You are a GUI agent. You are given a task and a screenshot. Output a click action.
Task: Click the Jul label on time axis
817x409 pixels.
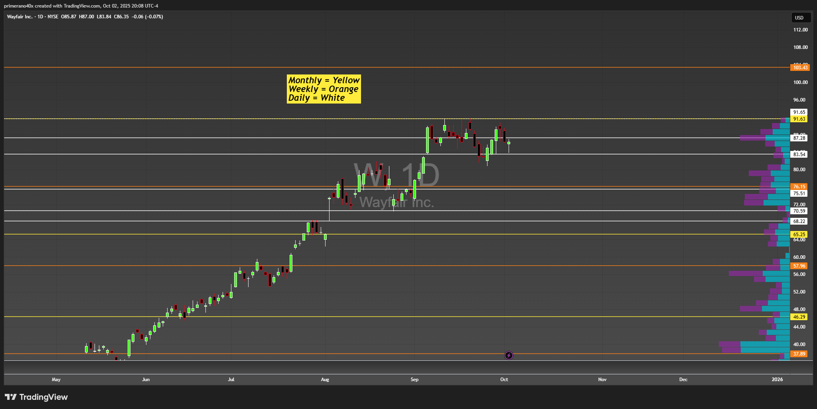pyautogui.click(x=231, y=380)
